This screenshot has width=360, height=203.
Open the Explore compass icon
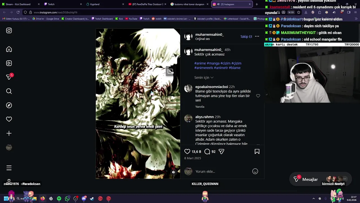tap(9, 105)
